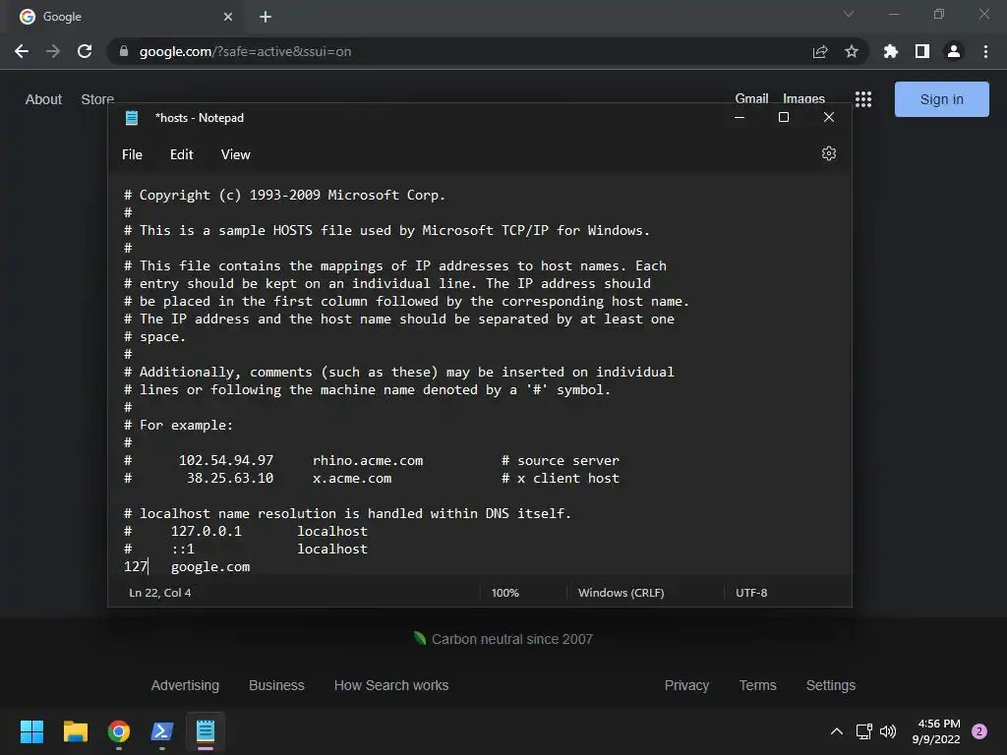This screenshot has width=1007, height=755.
Task: Open notification badge showing 2
Action: [x=979, y=731]
